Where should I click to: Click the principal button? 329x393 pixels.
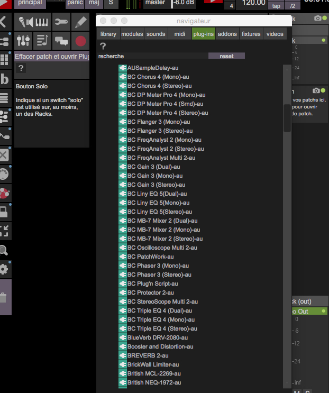30,3
